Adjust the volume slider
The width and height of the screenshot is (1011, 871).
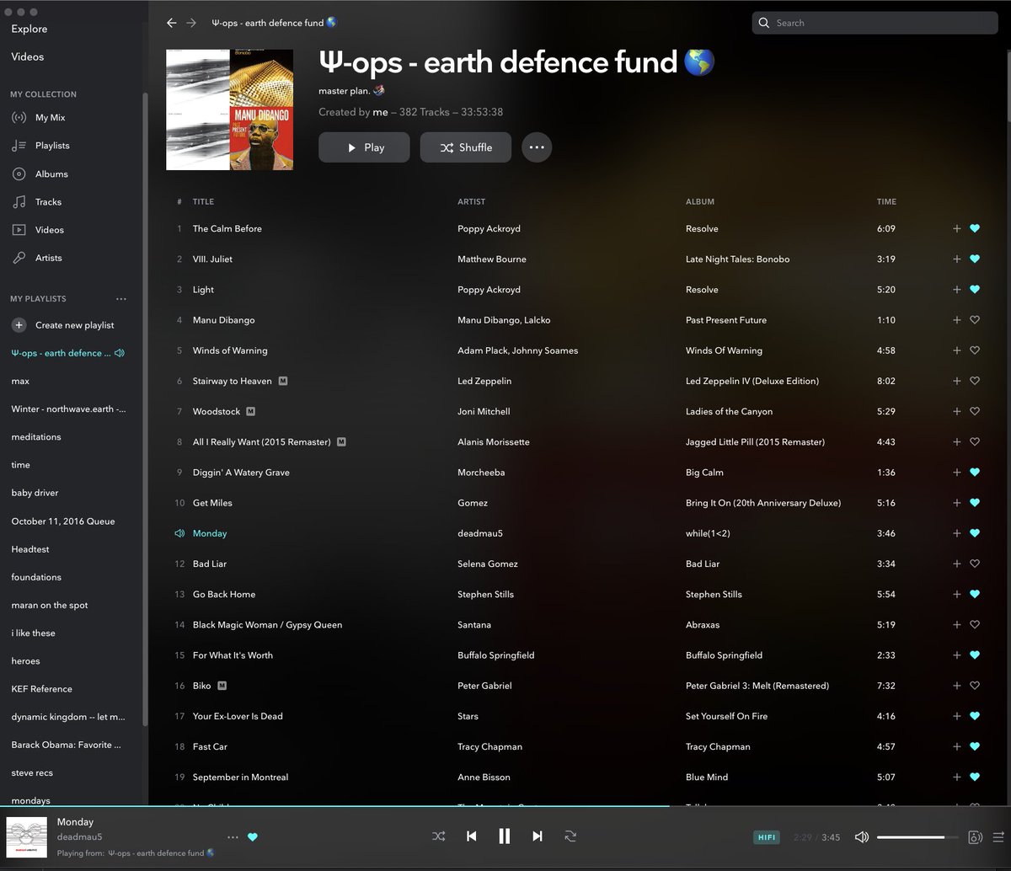pos(917,837)
